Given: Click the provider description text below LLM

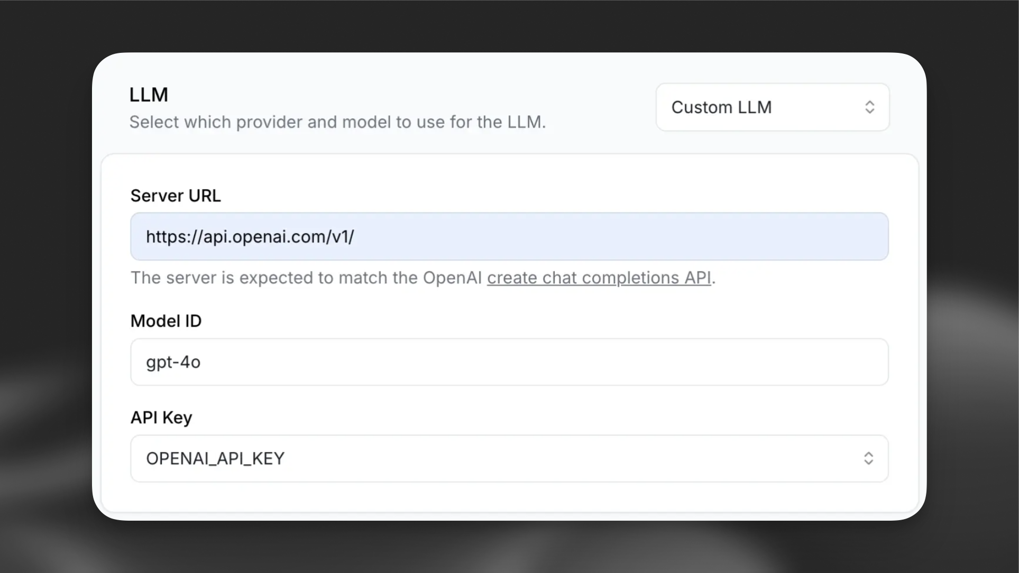Looking at the screenshot, I should (337, 122).
